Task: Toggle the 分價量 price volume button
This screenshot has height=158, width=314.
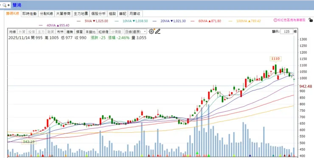Action: (116, 32)
